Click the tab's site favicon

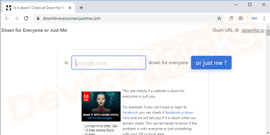(9, 8)
